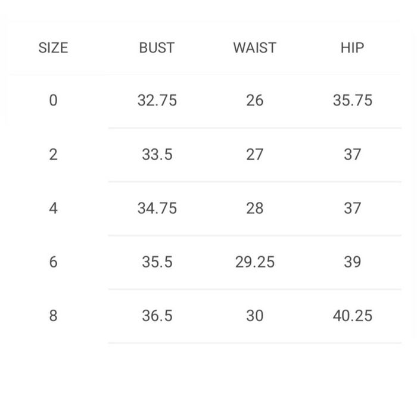Select the 40.25 hip measurement
Viewport: 417px width, 417px height.
[352, 316]
